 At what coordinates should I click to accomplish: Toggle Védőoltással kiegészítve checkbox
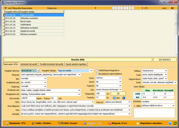coord(97,71)
